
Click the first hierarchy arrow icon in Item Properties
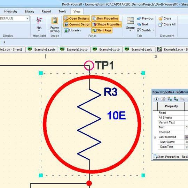[x=170, y=99]
